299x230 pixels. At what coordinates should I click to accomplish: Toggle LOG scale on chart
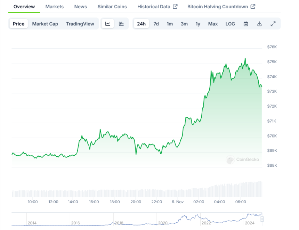point(230,24)
